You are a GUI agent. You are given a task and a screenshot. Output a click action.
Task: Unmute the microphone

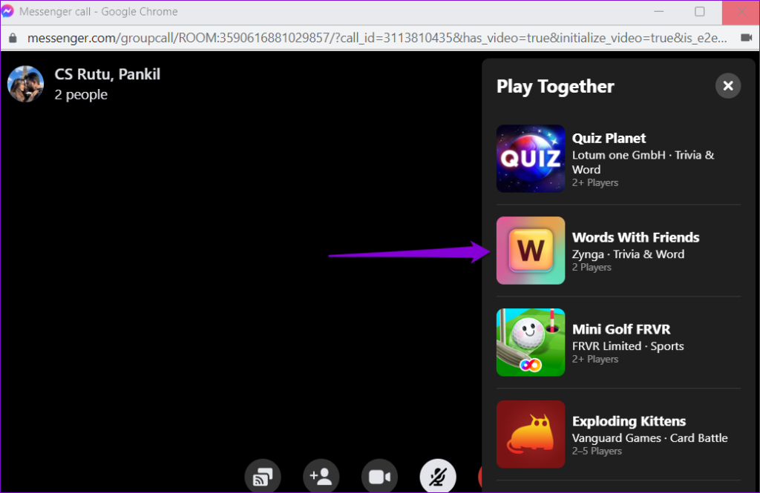click(438, 476)
